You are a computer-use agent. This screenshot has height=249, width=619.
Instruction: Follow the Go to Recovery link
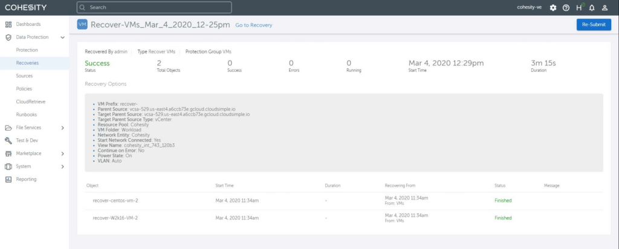click(253, 25)
